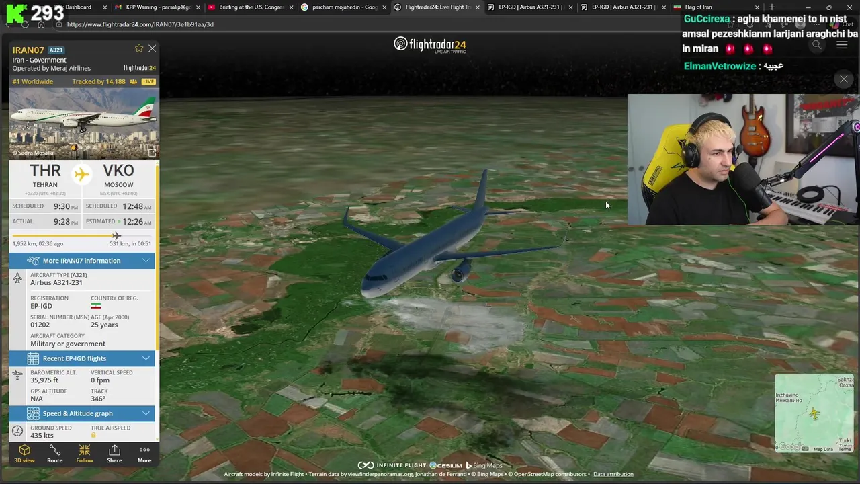
Task: Click the site info lock icon
Action: [x=59, y=24]
